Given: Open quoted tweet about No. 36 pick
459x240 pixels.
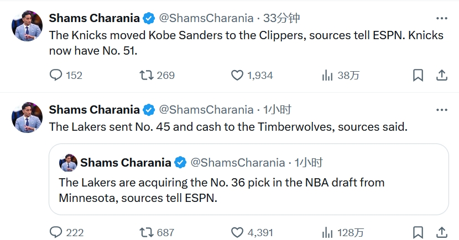Looking at the screenshot, I should click(248, 179).
